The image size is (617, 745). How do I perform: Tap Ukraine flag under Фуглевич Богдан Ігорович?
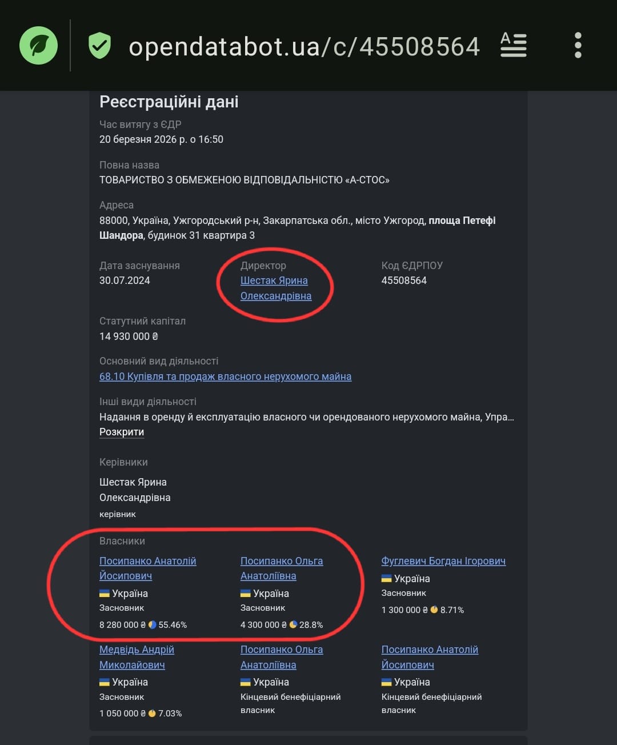(x=387, y=578)
